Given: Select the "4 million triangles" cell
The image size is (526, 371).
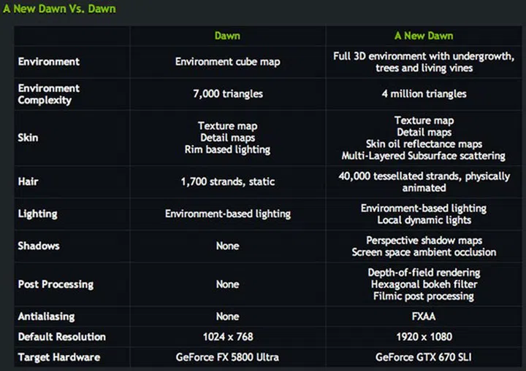Looking at the screenshot, I should point(424,94).
